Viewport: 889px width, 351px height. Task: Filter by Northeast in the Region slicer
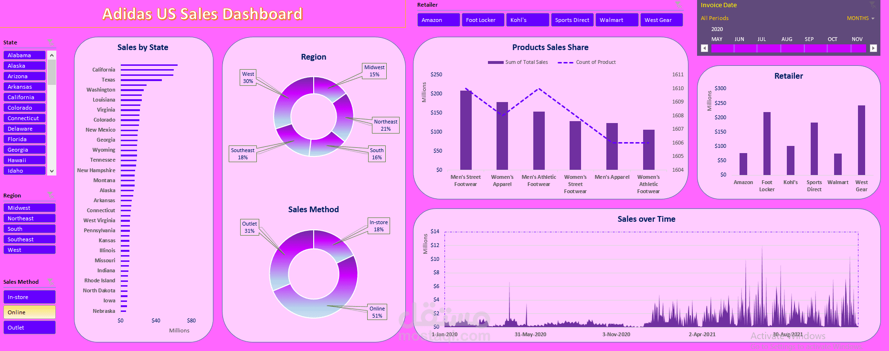point(30,218)
